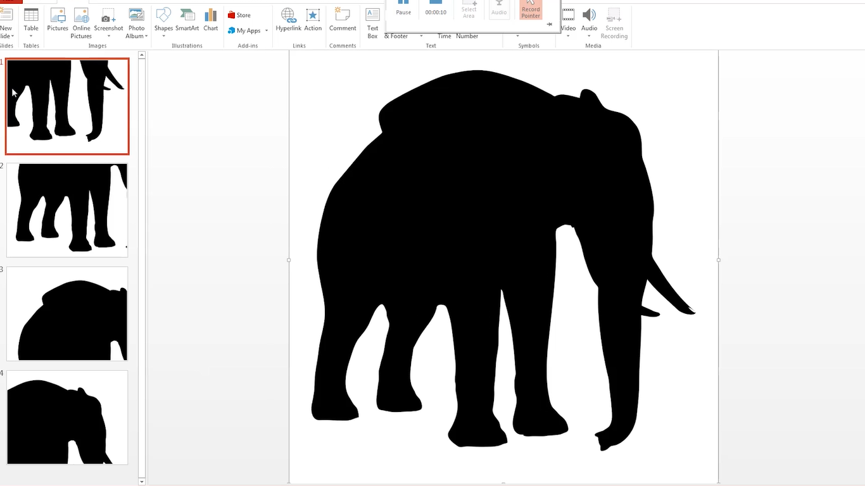Click the Video media icon

coord(569,15)
